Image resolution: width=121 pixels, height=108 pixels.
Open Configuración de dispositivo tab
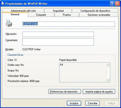[95, 11]
